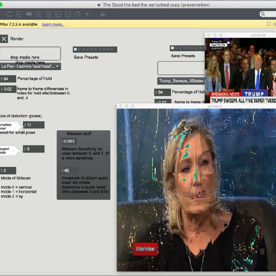276x276 pixels.
Task: Click the left Percentage of Hold number box
Action: click(x=9, y=79)
